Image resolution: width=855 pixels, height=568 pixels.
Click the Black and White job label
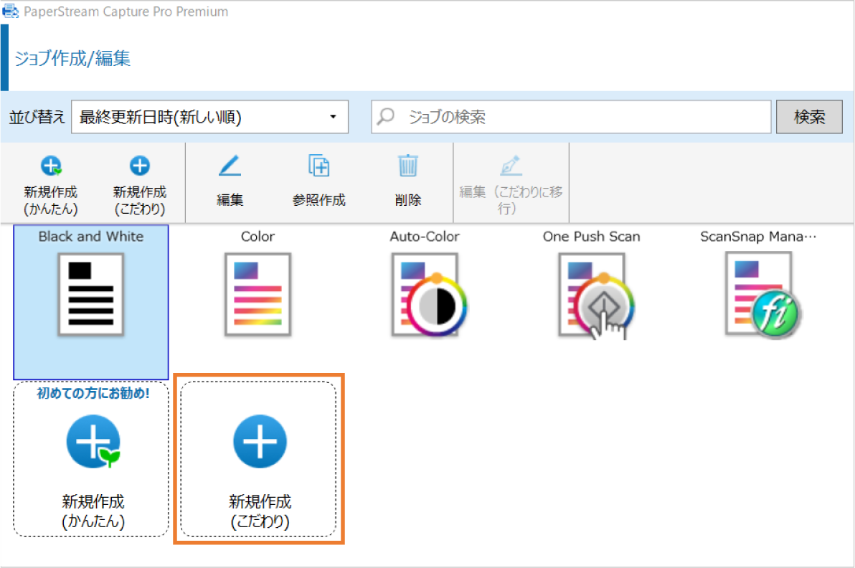pos(91,237)
